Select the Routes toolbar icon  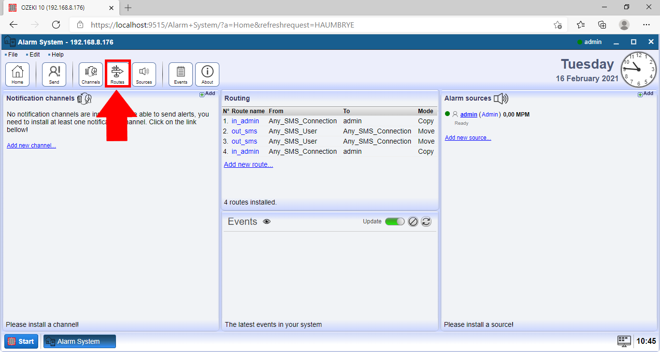[x=117, y=74]
